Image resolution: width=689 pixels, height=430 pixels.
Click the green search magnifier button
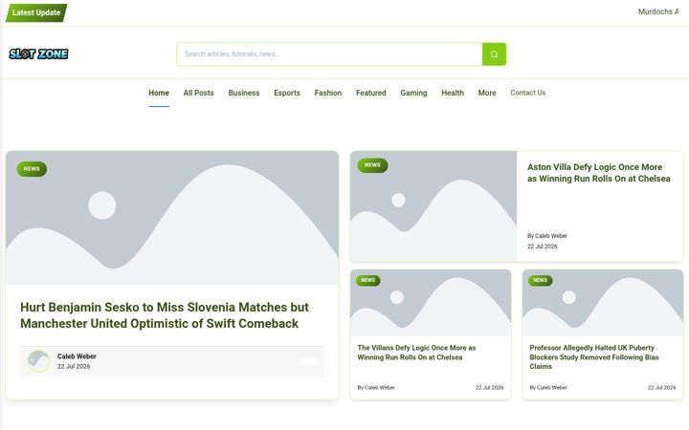[x=494, y=54]
